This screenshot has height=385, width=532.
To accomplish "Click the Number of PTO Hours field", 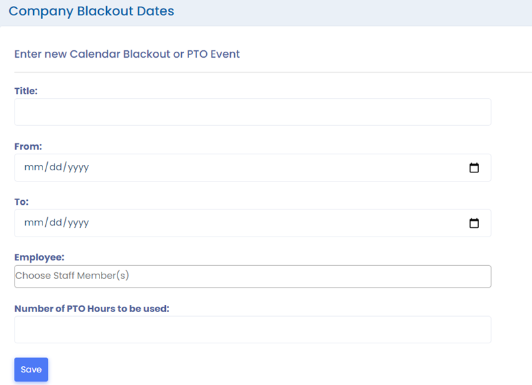I will (x=253, y=330).
